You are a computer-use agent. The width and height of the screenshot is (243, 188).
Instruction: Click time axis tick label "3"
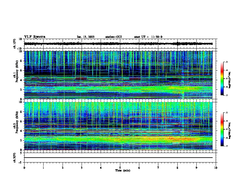pos(82,168)
